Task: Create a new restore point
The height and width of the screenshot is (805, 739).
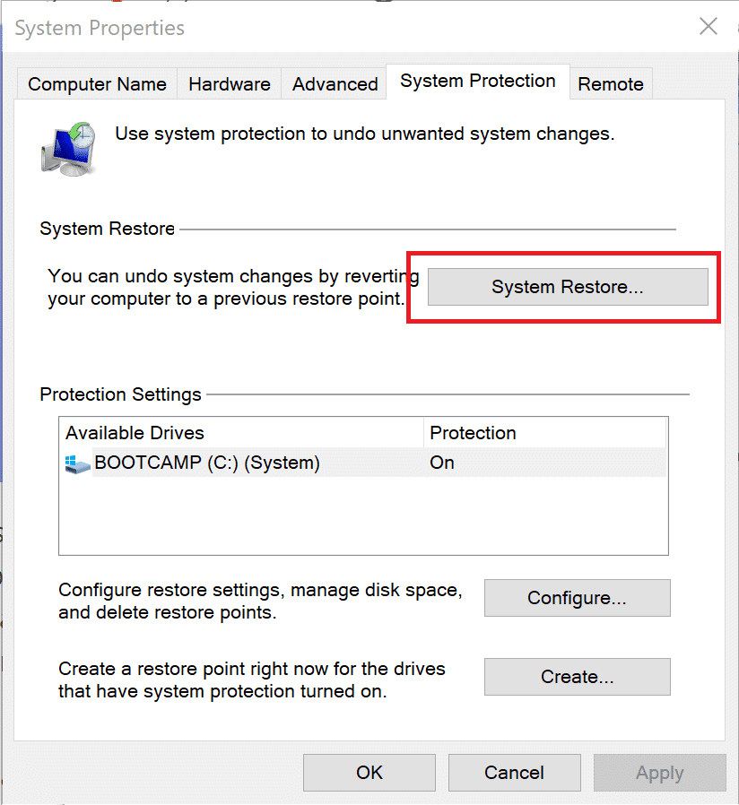Action: 577,677
